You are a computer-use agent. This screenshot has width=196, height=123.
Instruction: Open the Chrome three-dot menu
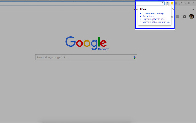point(193,3)
